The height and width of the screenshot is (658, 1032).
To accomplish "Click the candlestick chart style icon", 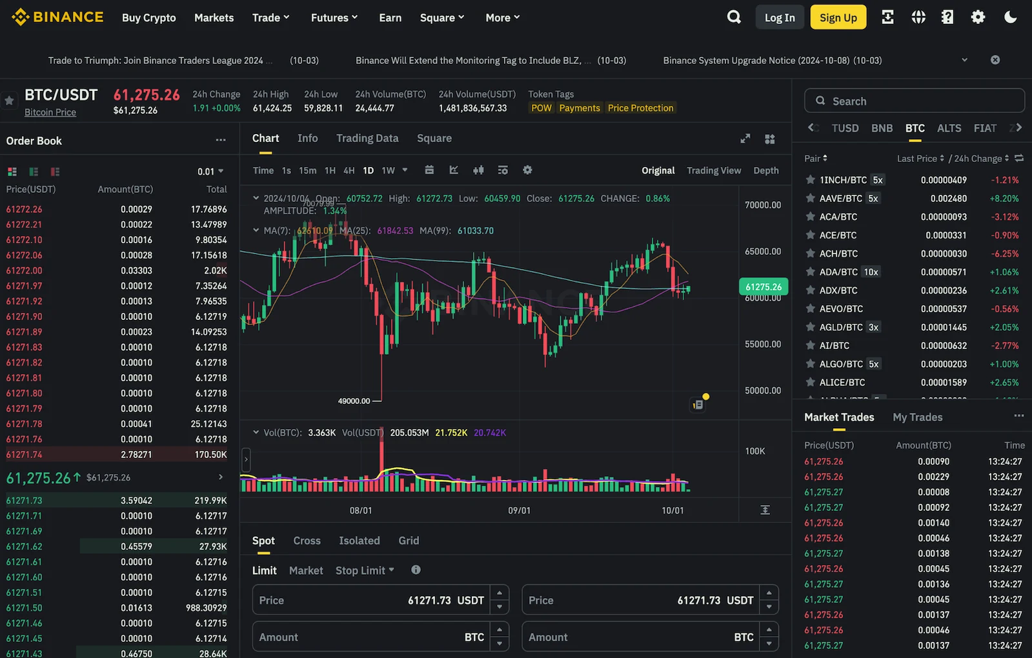I will (478, 170).
